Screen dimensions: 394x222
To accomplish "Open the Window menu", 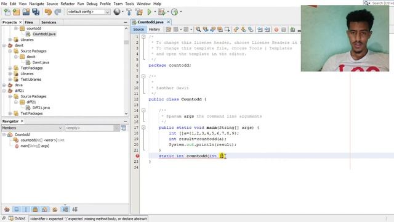I will click(143, 4).
